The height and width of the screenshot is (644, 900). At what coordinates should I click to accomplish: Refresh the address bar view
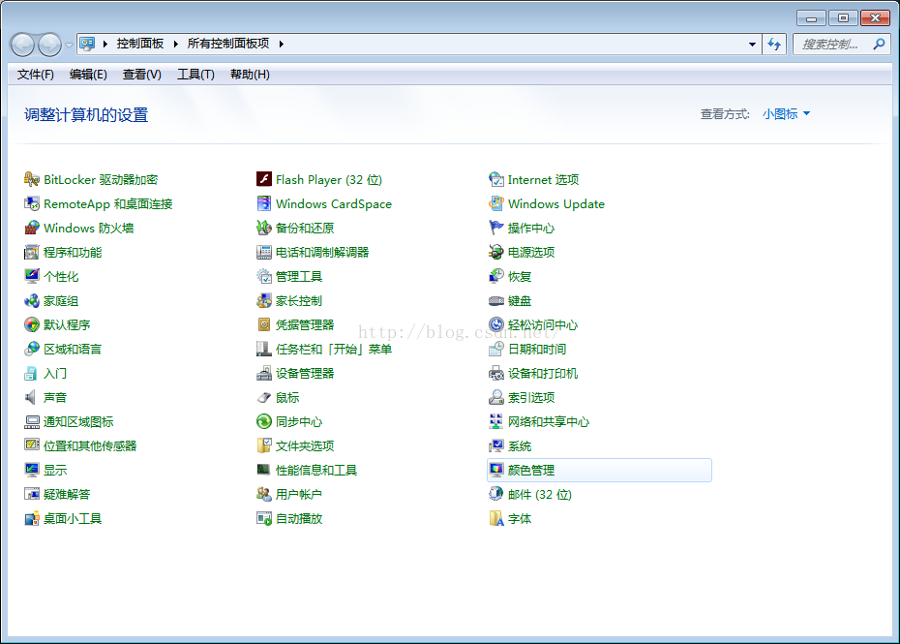point(774,45)
